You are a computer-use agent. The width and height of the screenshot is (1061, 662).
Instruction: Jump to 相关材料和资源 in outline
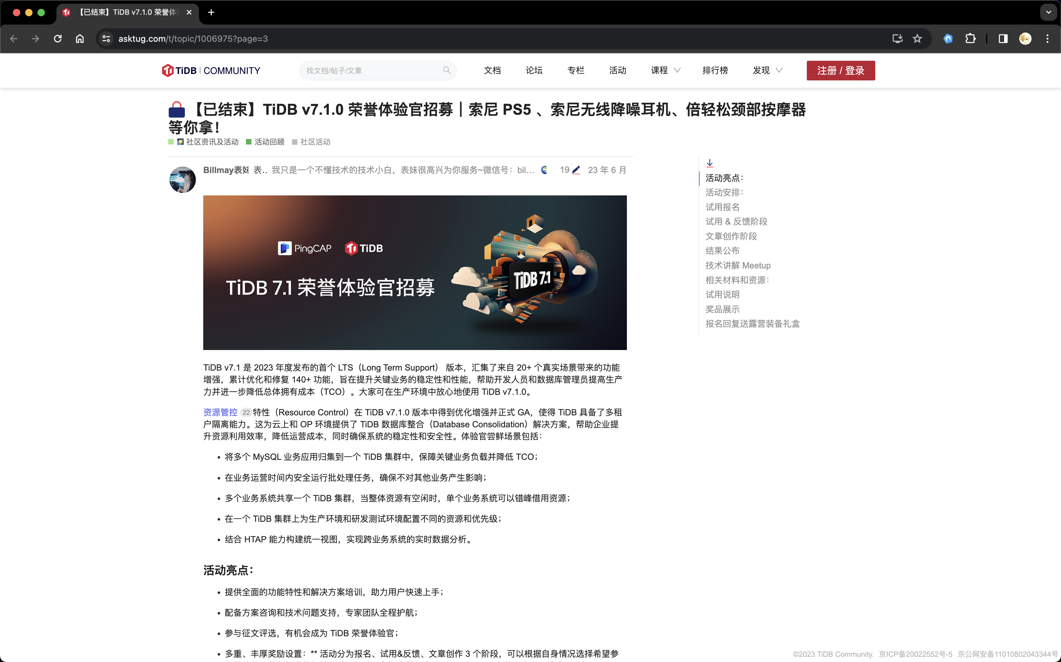(x=737, y=280)
